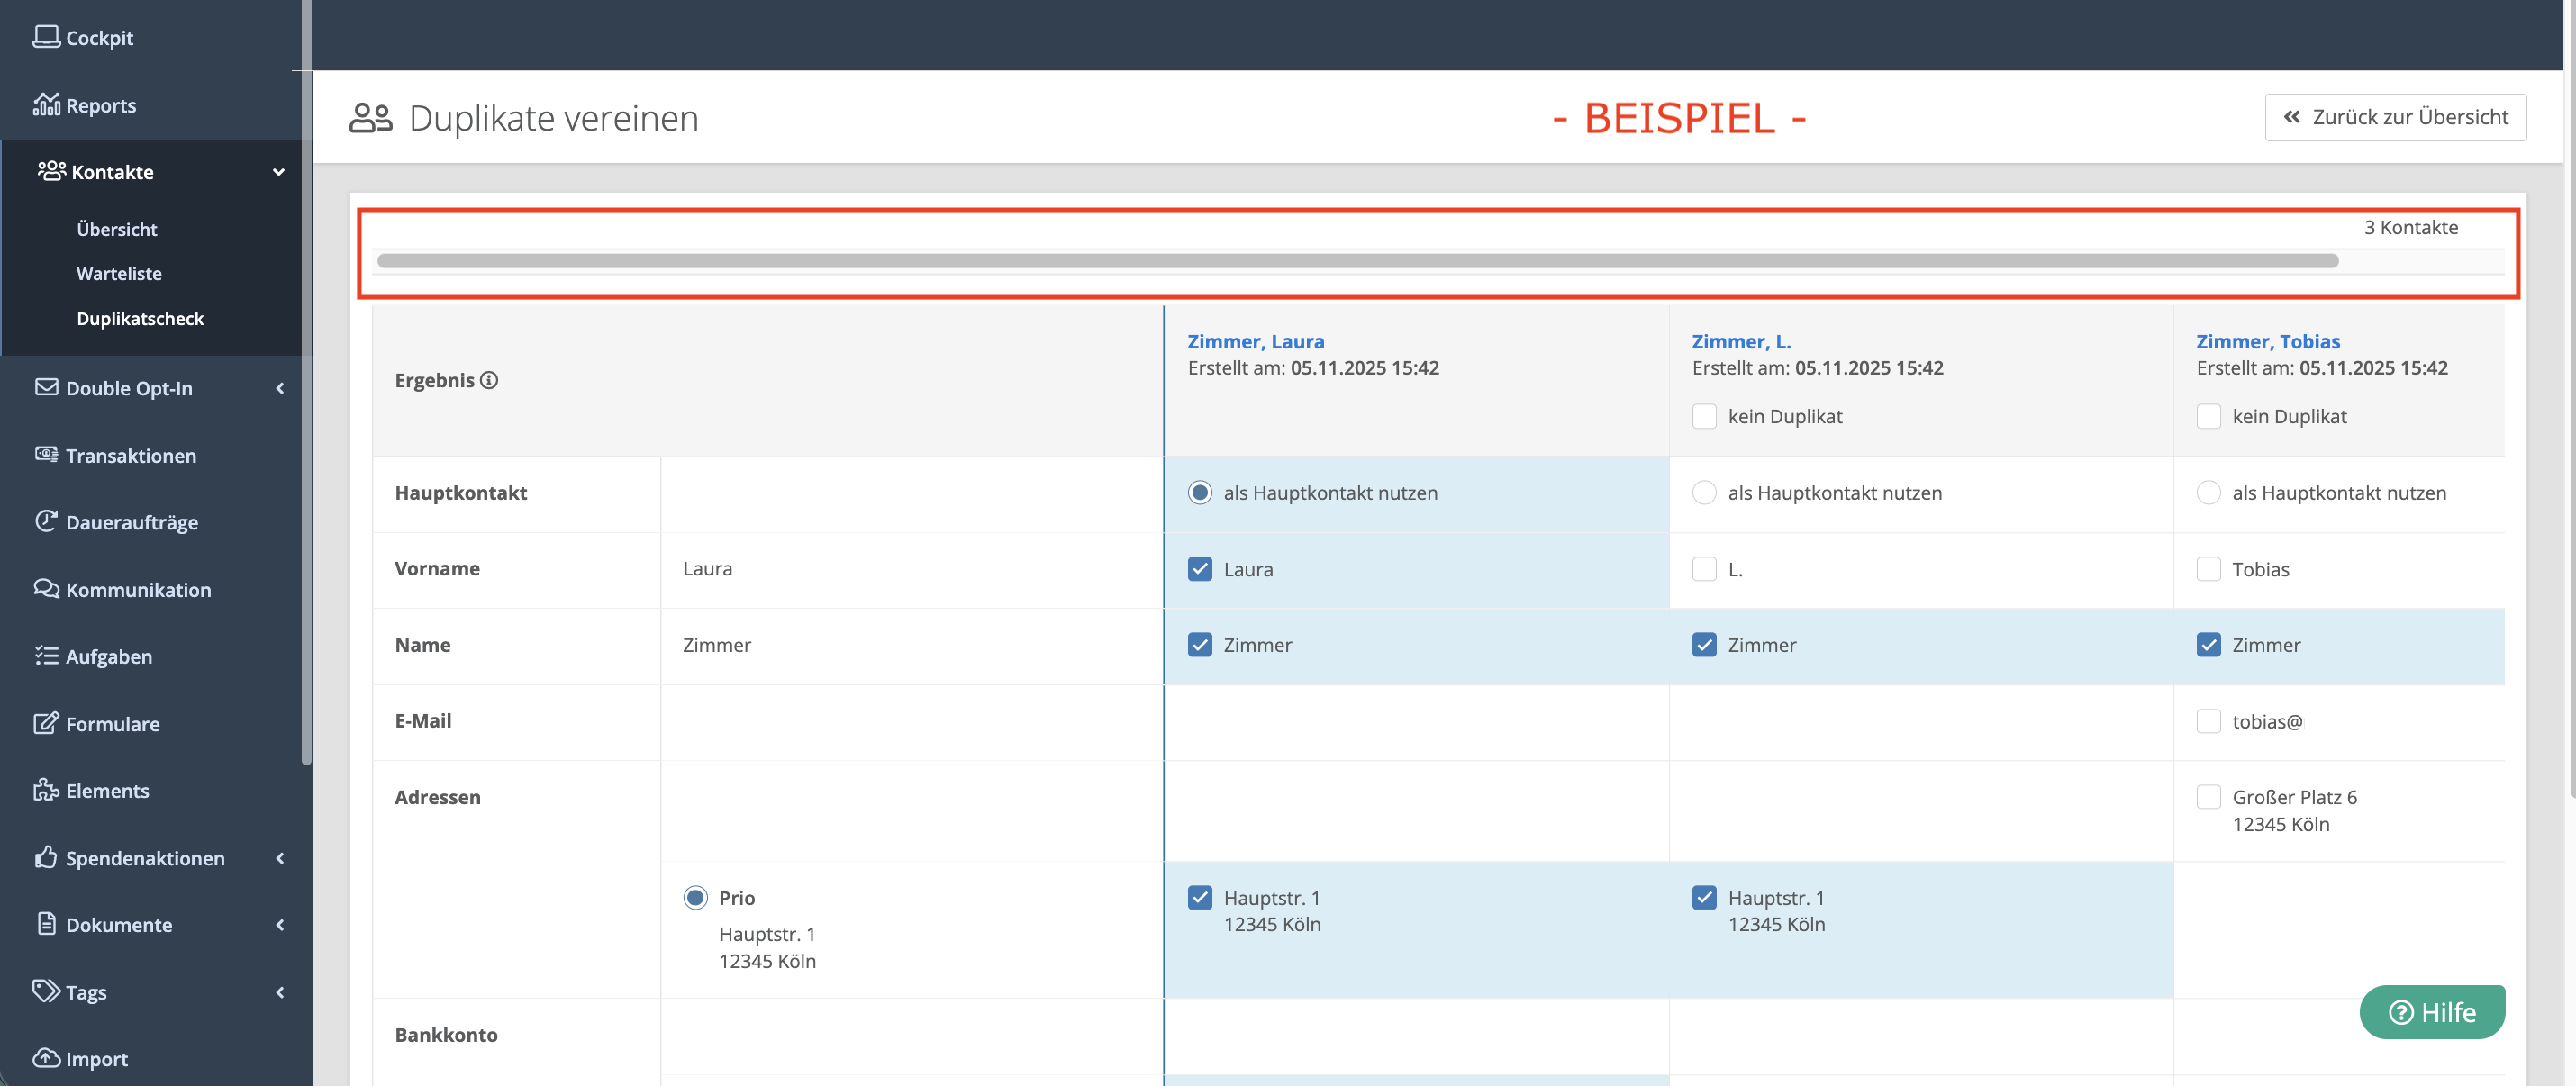Open the Duplikatscheck submenu item
The height and width of the screenshot is (1086, 2576).
tap(140, 318)
